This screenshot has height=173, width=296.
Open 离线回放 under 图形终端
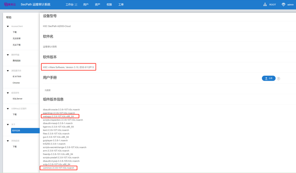(16, 61)
